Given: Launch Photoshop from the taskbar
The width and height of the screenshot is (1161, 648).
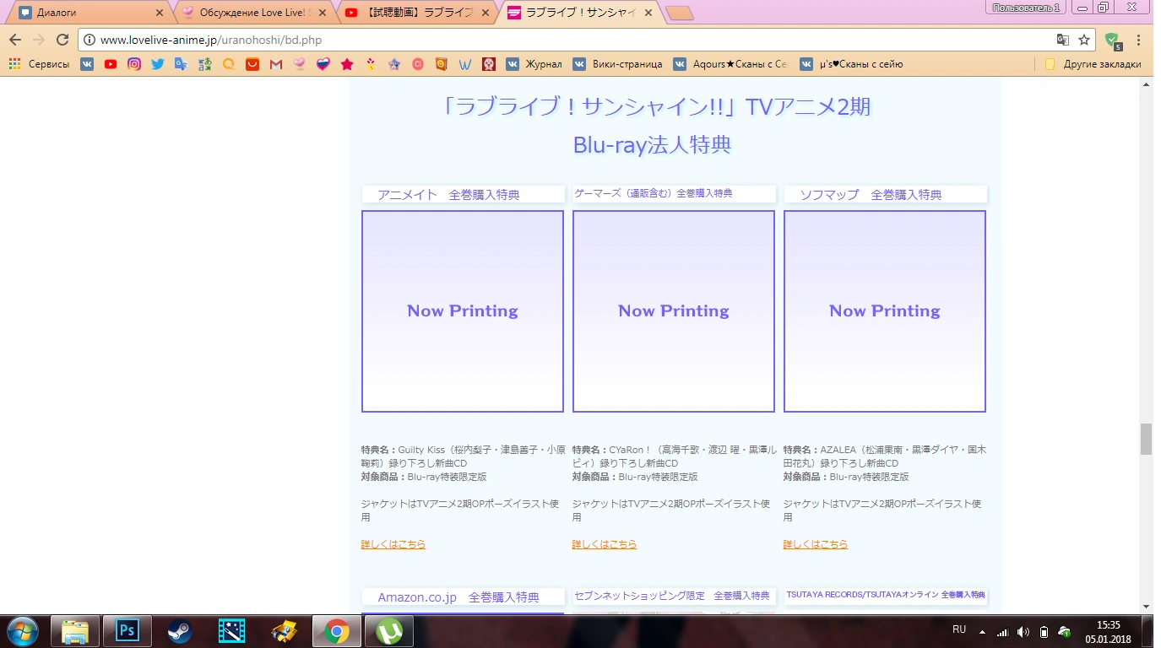Looking at the screenshot, I should pyautogui.click(x=127, y=631).
